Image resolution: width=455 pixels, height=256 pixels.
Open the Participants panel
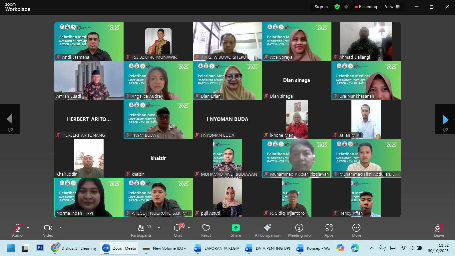point(141,230)
